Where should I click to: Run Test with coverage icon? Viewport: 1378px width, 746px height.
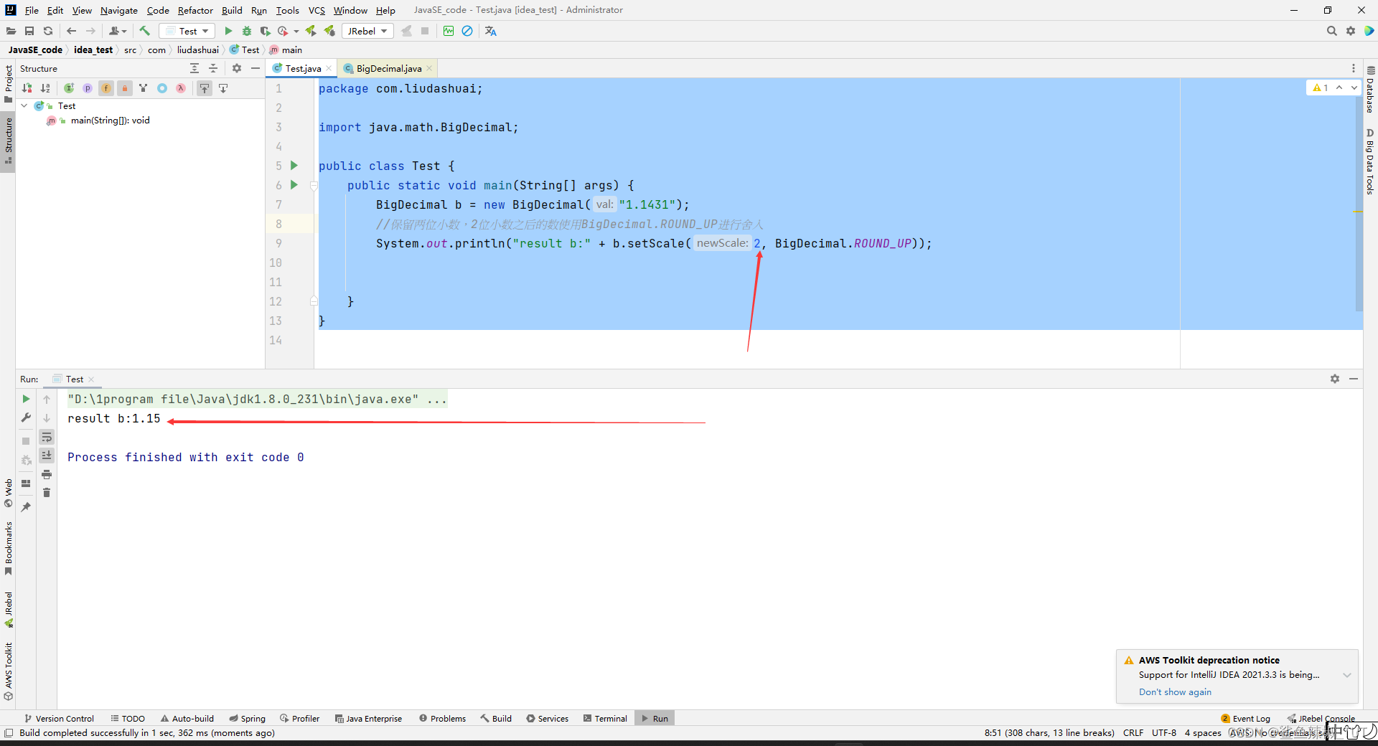coord(265,31)
